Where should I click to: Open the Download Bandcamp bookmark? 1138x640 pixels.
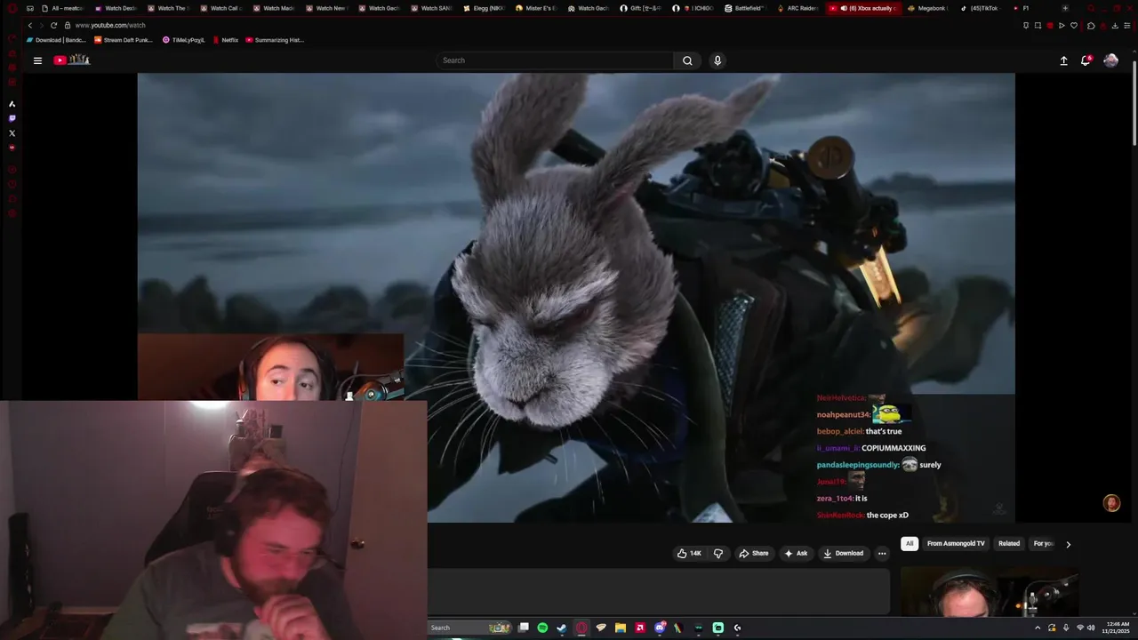56,40
